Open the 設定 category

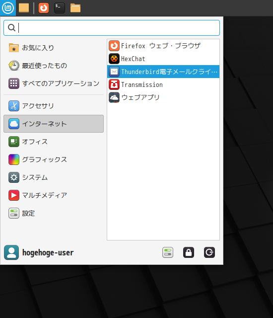point(54,213)
